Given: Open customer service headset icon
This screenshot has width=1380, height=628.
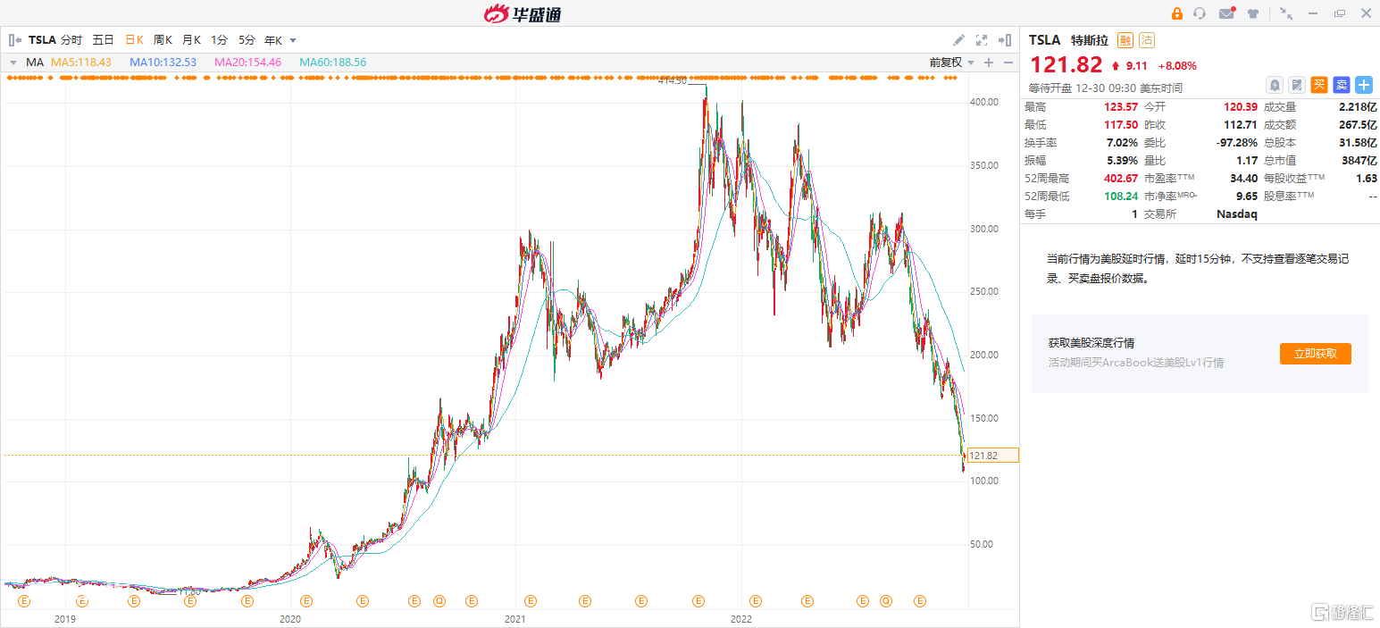Looking at the screenshot, I should [1200, 13].
